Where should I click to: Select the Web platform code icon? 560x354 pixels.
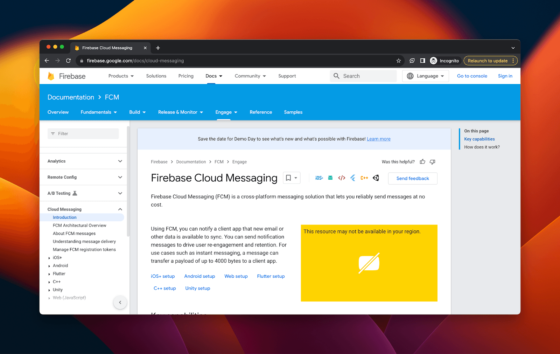click(x=342, y=178)
